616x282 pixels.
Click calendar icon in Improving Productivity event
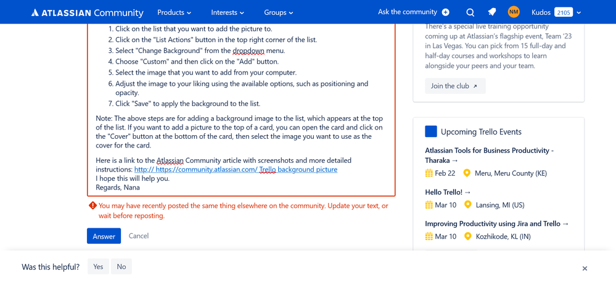(429, 236)
